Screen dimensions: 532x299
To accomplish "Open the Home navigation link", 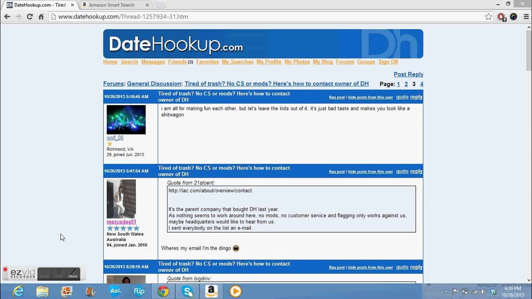I will click(110, 61).
